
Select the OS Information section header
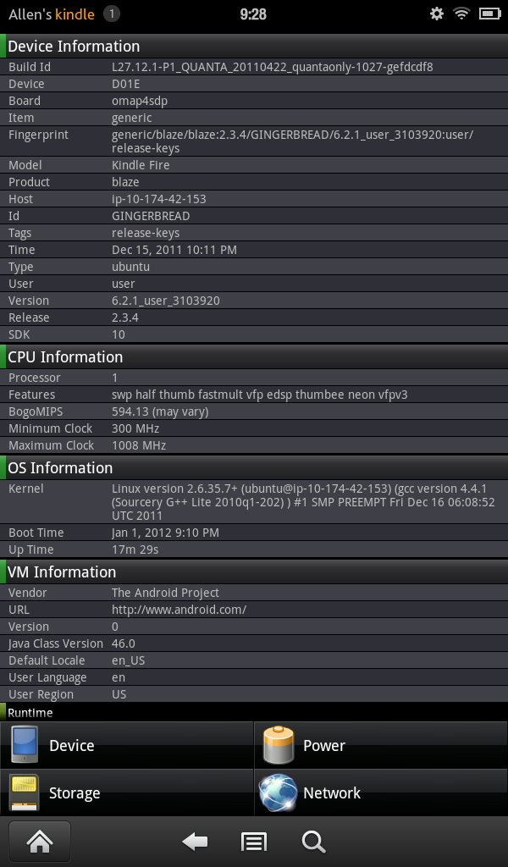[x=60, y=468]
